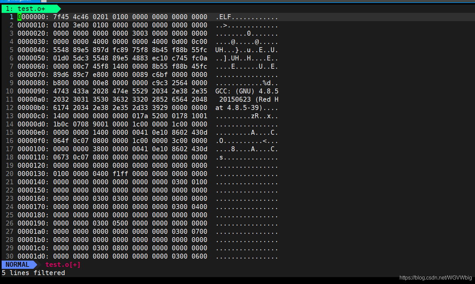Click hex value '3800' on line 17
The width and height of the screenshot is (475, 284).
click(101, 149)
